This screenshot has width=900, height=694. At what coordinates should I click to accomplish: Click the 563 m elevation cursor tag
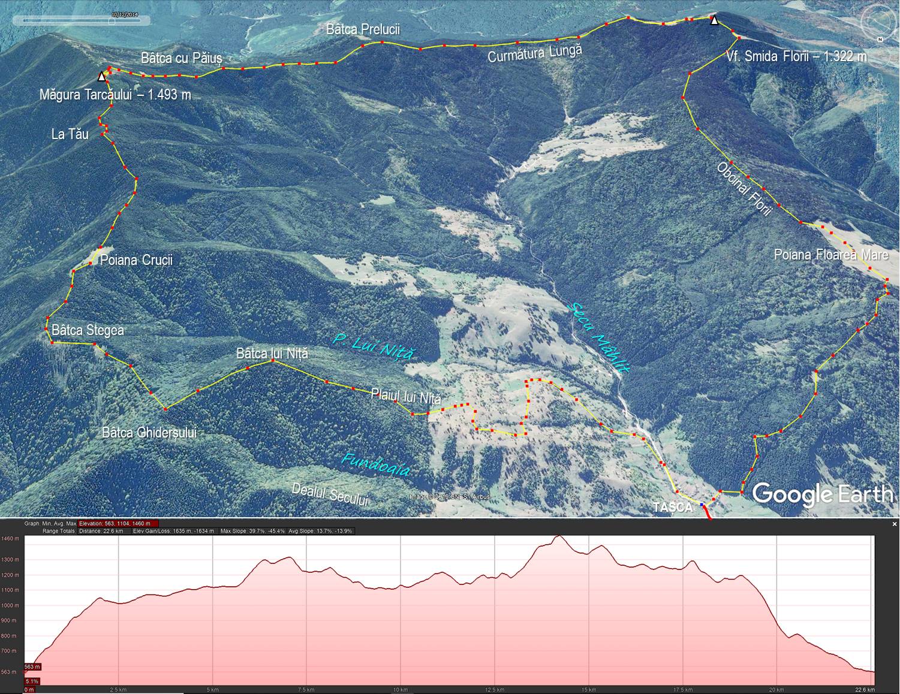(x=32, y=666)
